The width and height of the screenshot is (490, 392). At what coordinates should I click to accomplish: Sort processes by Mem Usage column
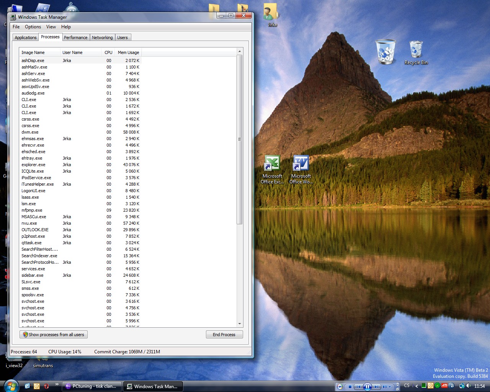(x=128, y=52)
